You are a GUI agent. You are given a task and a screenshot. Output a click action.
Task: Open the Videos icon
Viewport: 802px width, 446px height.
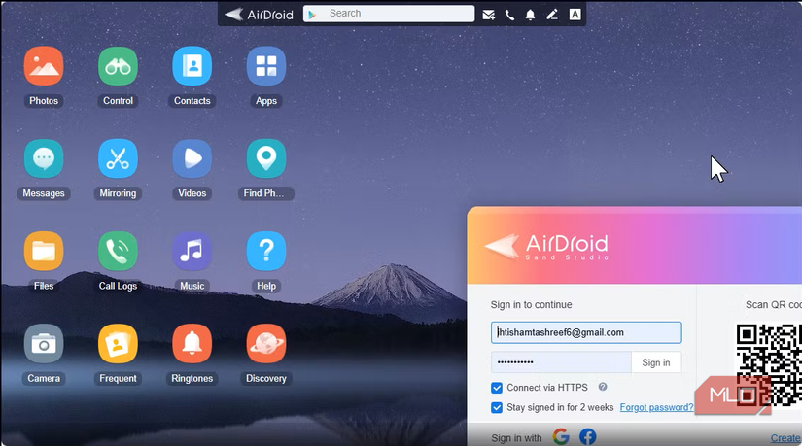[x=192, y=158]
